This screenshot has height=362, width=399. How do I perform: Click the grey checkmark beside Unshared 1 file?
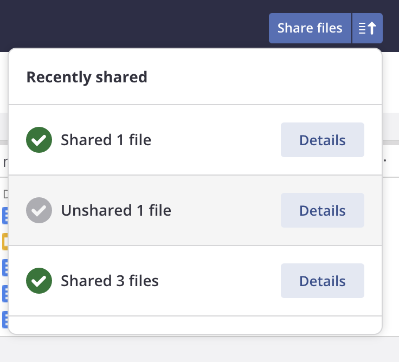[x=39, y=210]
